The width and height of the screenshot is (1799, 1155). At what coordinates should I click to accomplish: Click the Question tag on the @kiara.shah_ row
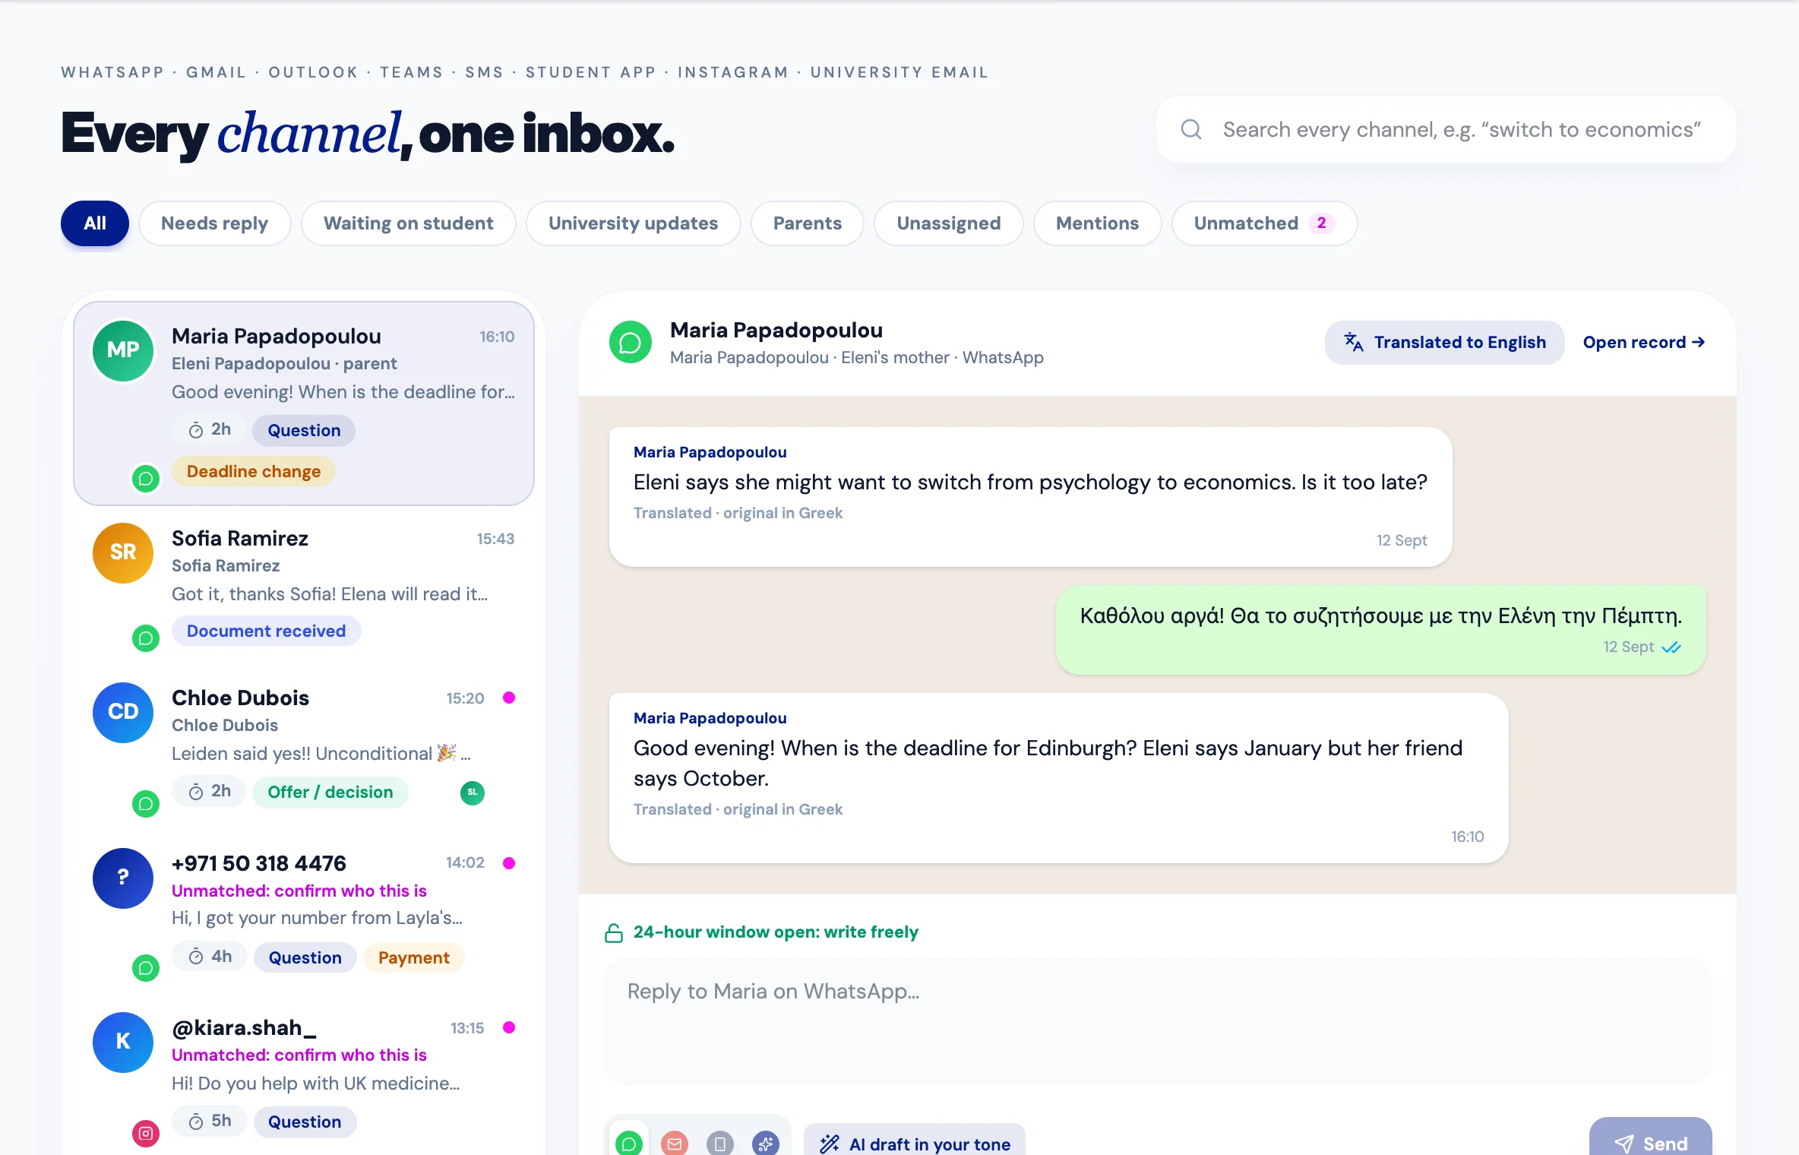click(305, 1122)
